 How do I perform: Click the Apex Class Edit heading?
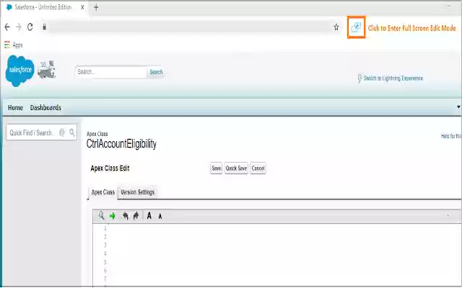(110, 168)
